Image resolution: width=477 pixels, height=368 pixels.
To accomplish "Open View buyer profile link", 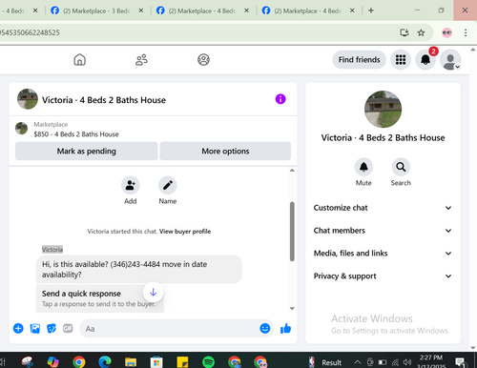I will 185,232.
